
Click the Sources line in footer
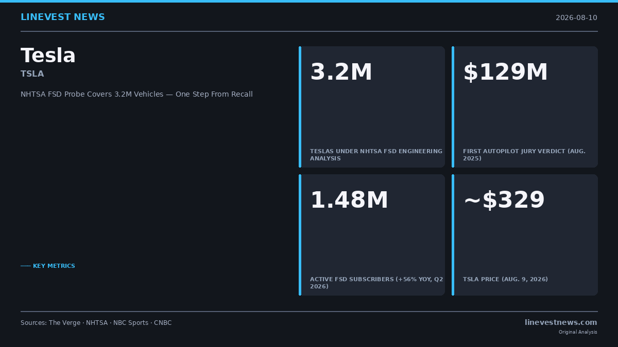pos(96,323)
